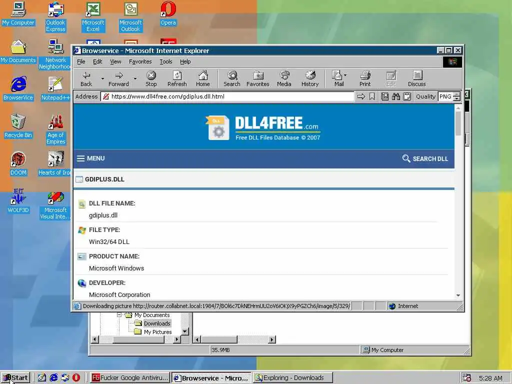
Task: Open the Microsoft Excel desktop icon
Action: coord(93,17)
